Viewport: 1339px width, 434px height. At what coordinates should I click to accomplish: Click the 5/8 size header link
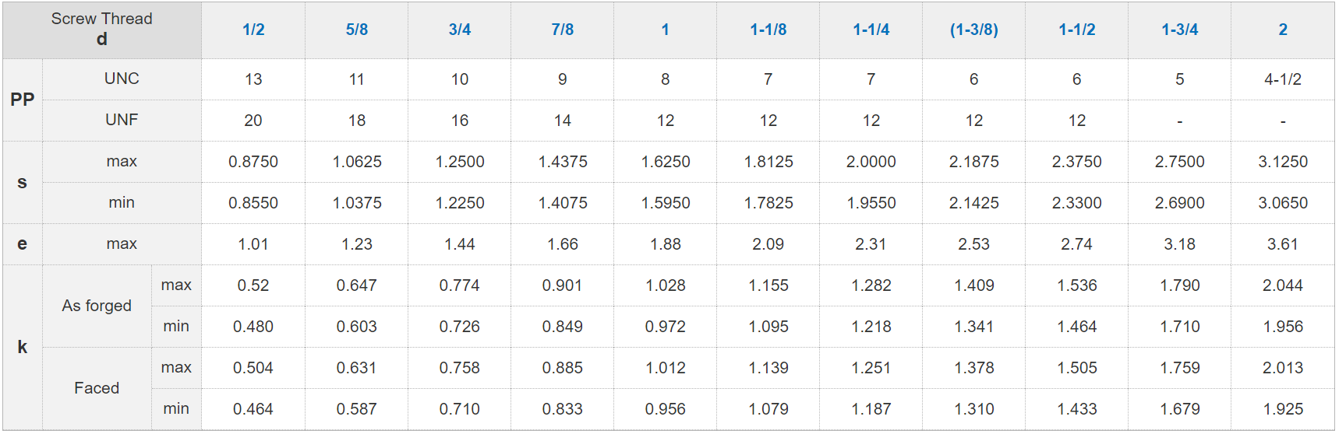pos(357,30)
